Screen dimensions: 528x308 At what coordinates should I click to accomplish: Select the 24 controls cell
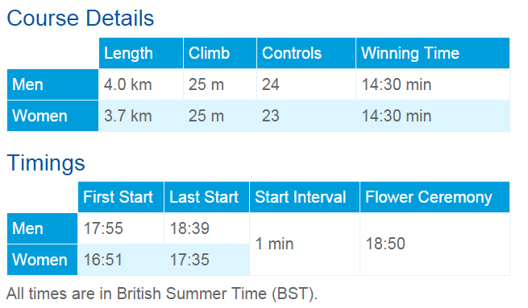pyautogui.click(x=306, y=84)
